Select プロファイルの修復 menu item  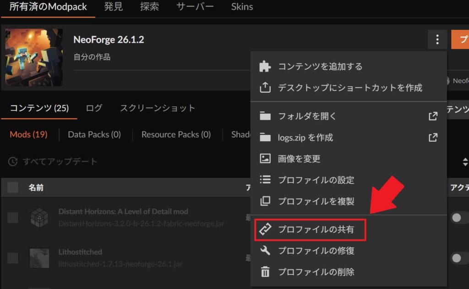pos(349,250)
